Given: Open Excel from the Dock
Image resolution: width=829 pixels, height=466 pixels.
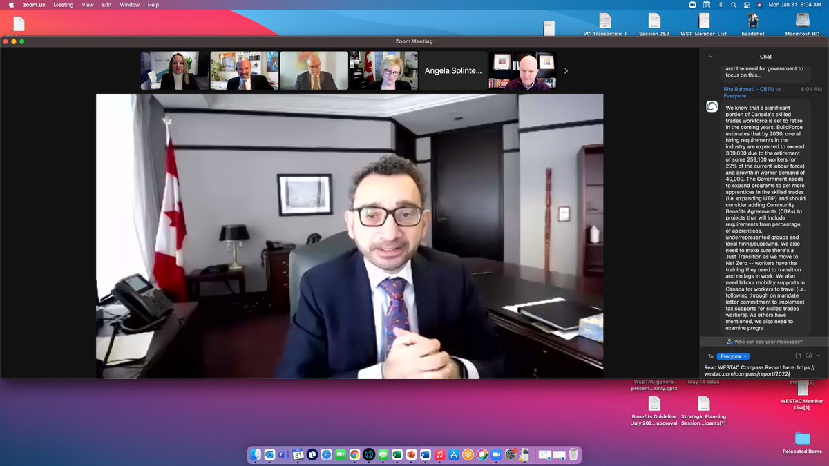Looking at the screenshot, I should click(397, 454).
